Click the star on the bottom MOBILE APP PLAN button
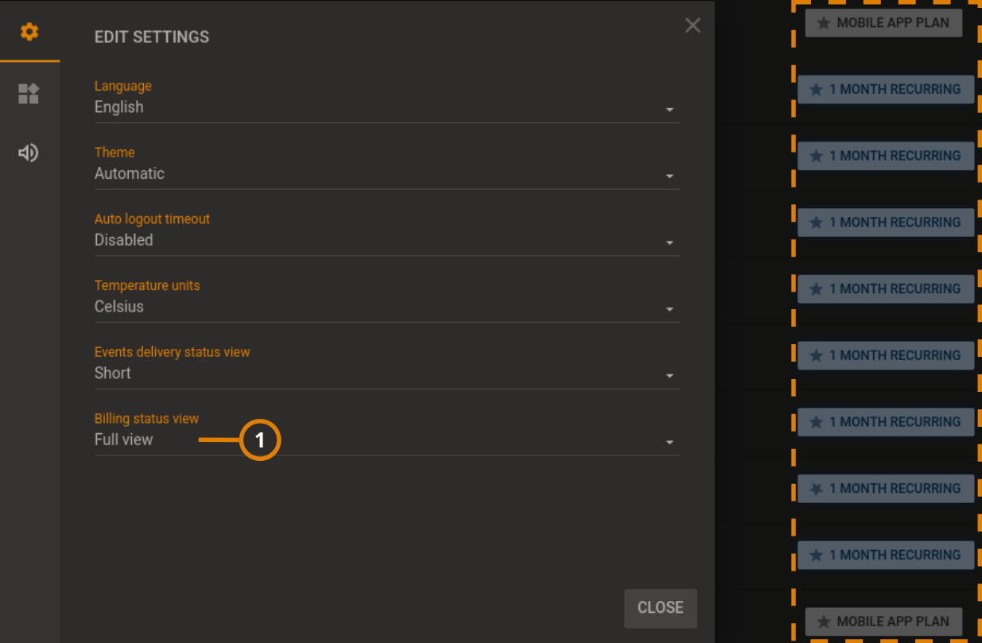982x643 pixels. click(822, 622)
